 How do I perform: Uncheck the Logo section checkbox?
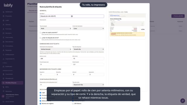click(40, 93)
